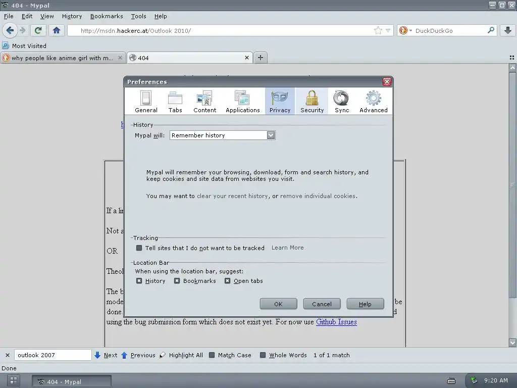Show all tabs grid icon
The width and height of the screenshot is (517, 388).
[x=512, y=58]
